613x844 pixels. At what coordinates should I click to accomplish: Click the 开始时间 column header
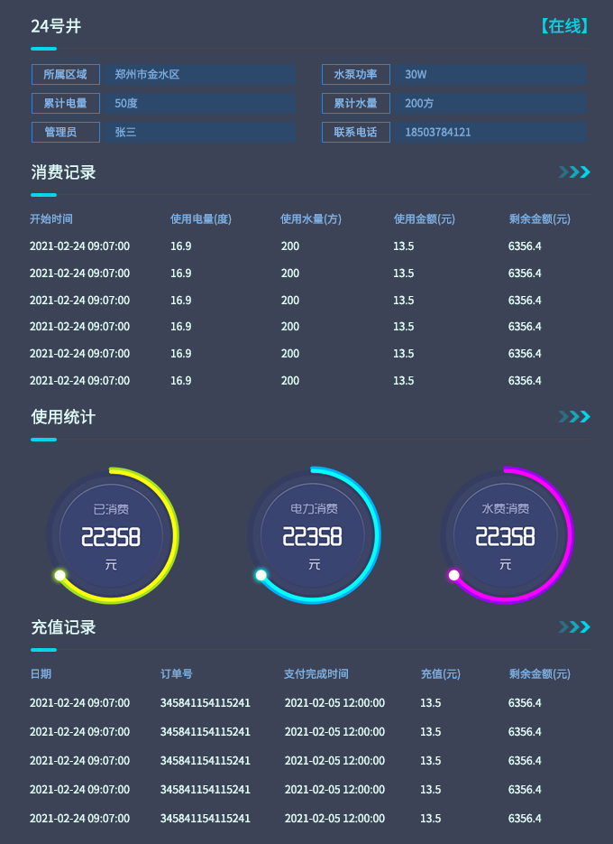[x=51, y=219]
